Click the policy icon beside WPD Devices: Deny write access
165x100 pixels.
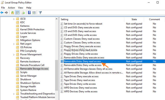click(x=62, y=91)
